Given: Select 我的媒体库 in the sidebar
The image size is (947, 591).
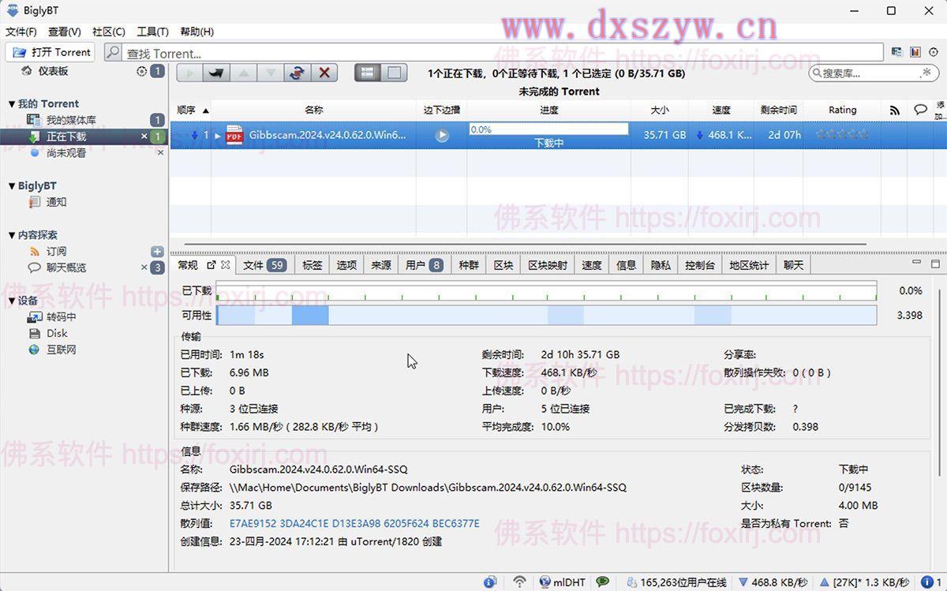Looking at the screenshot, I should click(x=71, y=120).
